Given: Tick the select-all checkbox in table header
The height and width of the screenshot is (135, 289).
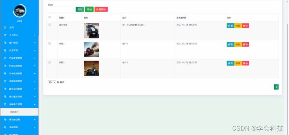Looking at the screenshot, I should 49,17.
